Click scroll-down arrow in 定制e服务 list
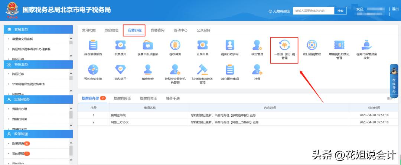Screen dimensions: 401x165 pos(71,125)
